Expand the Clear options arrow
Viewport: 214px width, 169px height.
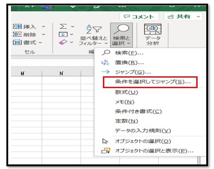tap(71, 42)
